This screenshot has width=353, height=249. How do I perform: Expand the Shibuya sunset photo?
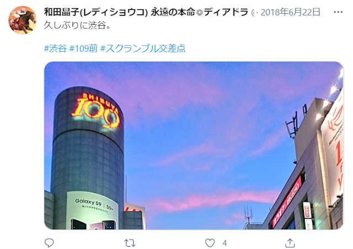tap(194, 145)
